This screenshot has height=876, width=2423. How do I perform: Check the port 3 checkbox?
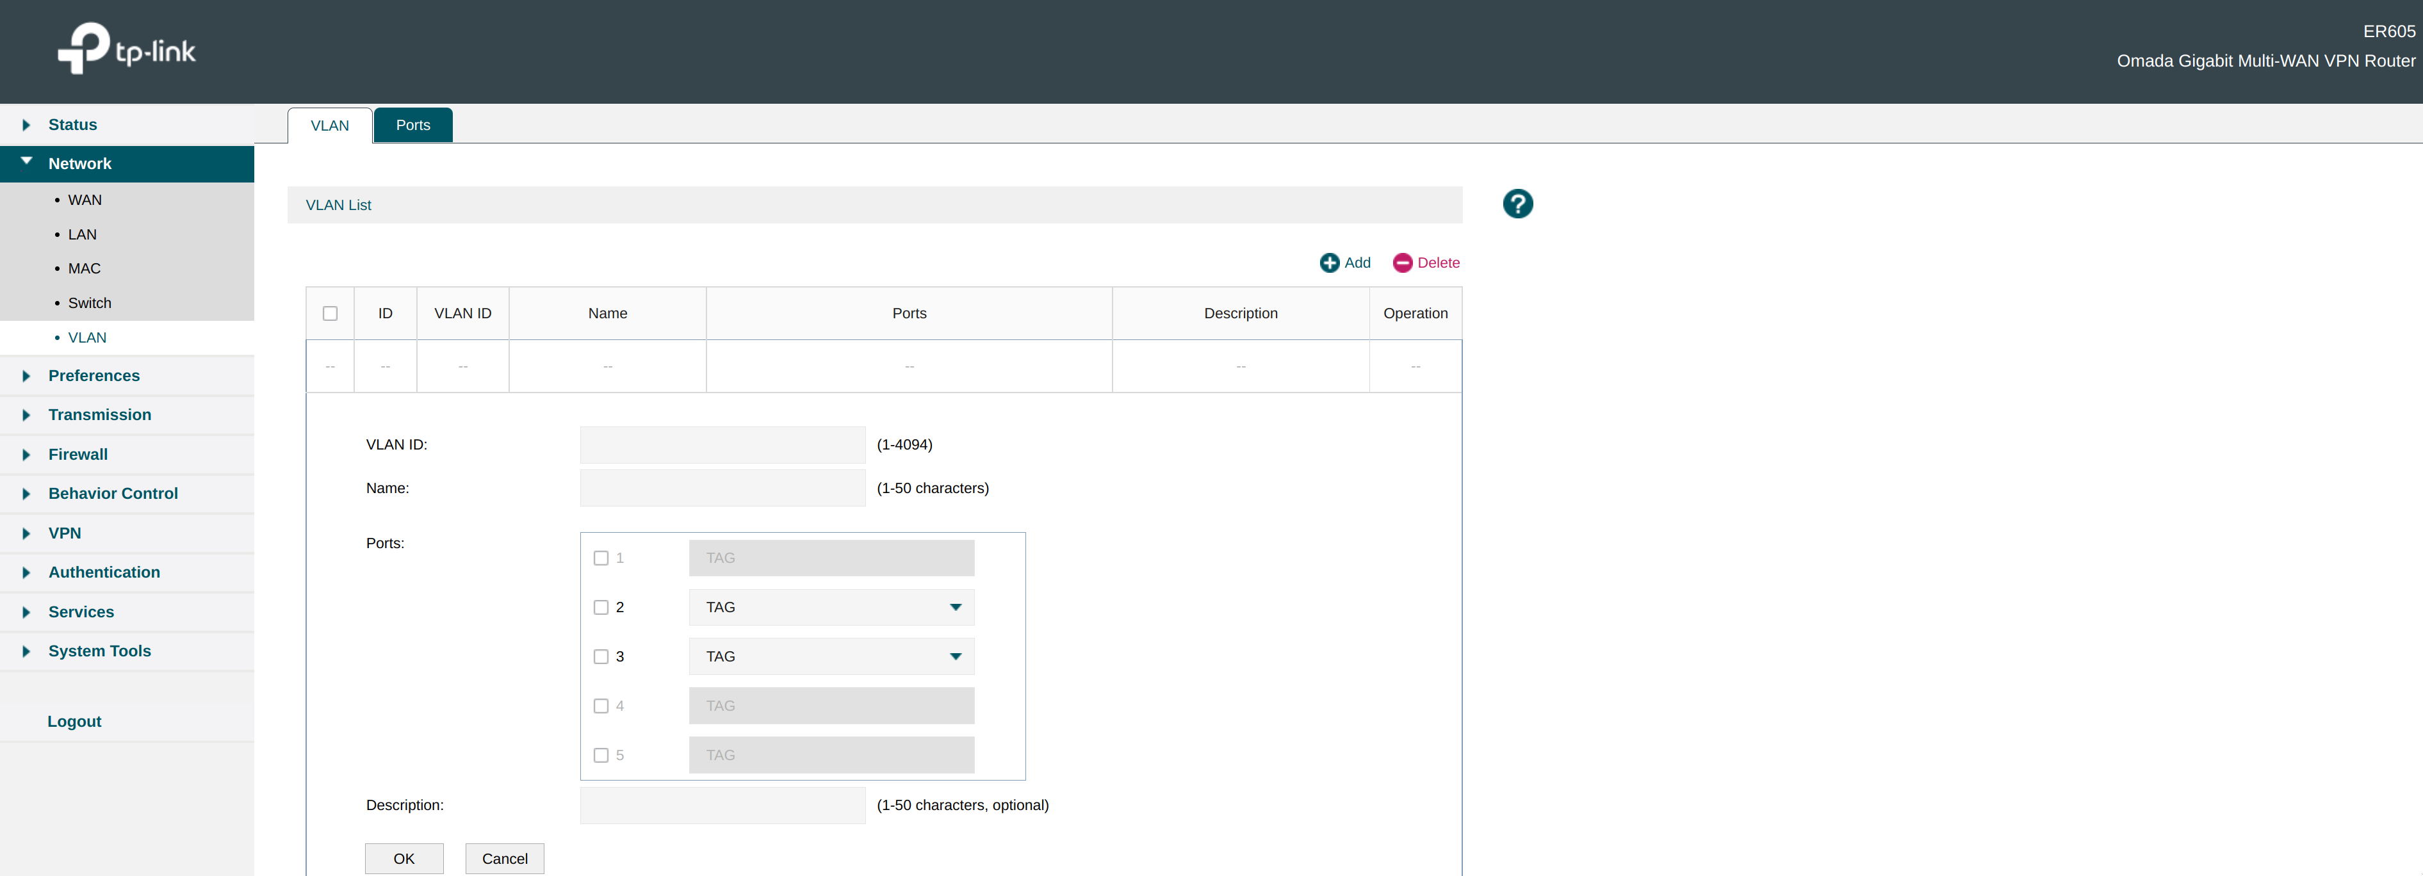click(x=601, y=657)
